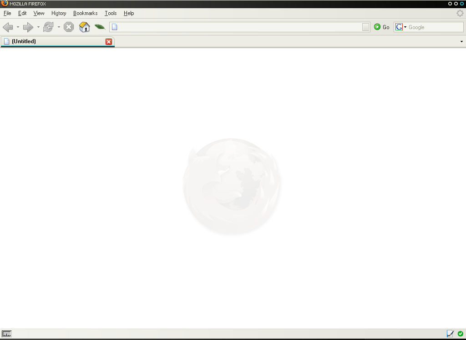Click the activity throbber icon
This screenshot has width=466, height=340.
pyautogui.click(x=460, y=13)
